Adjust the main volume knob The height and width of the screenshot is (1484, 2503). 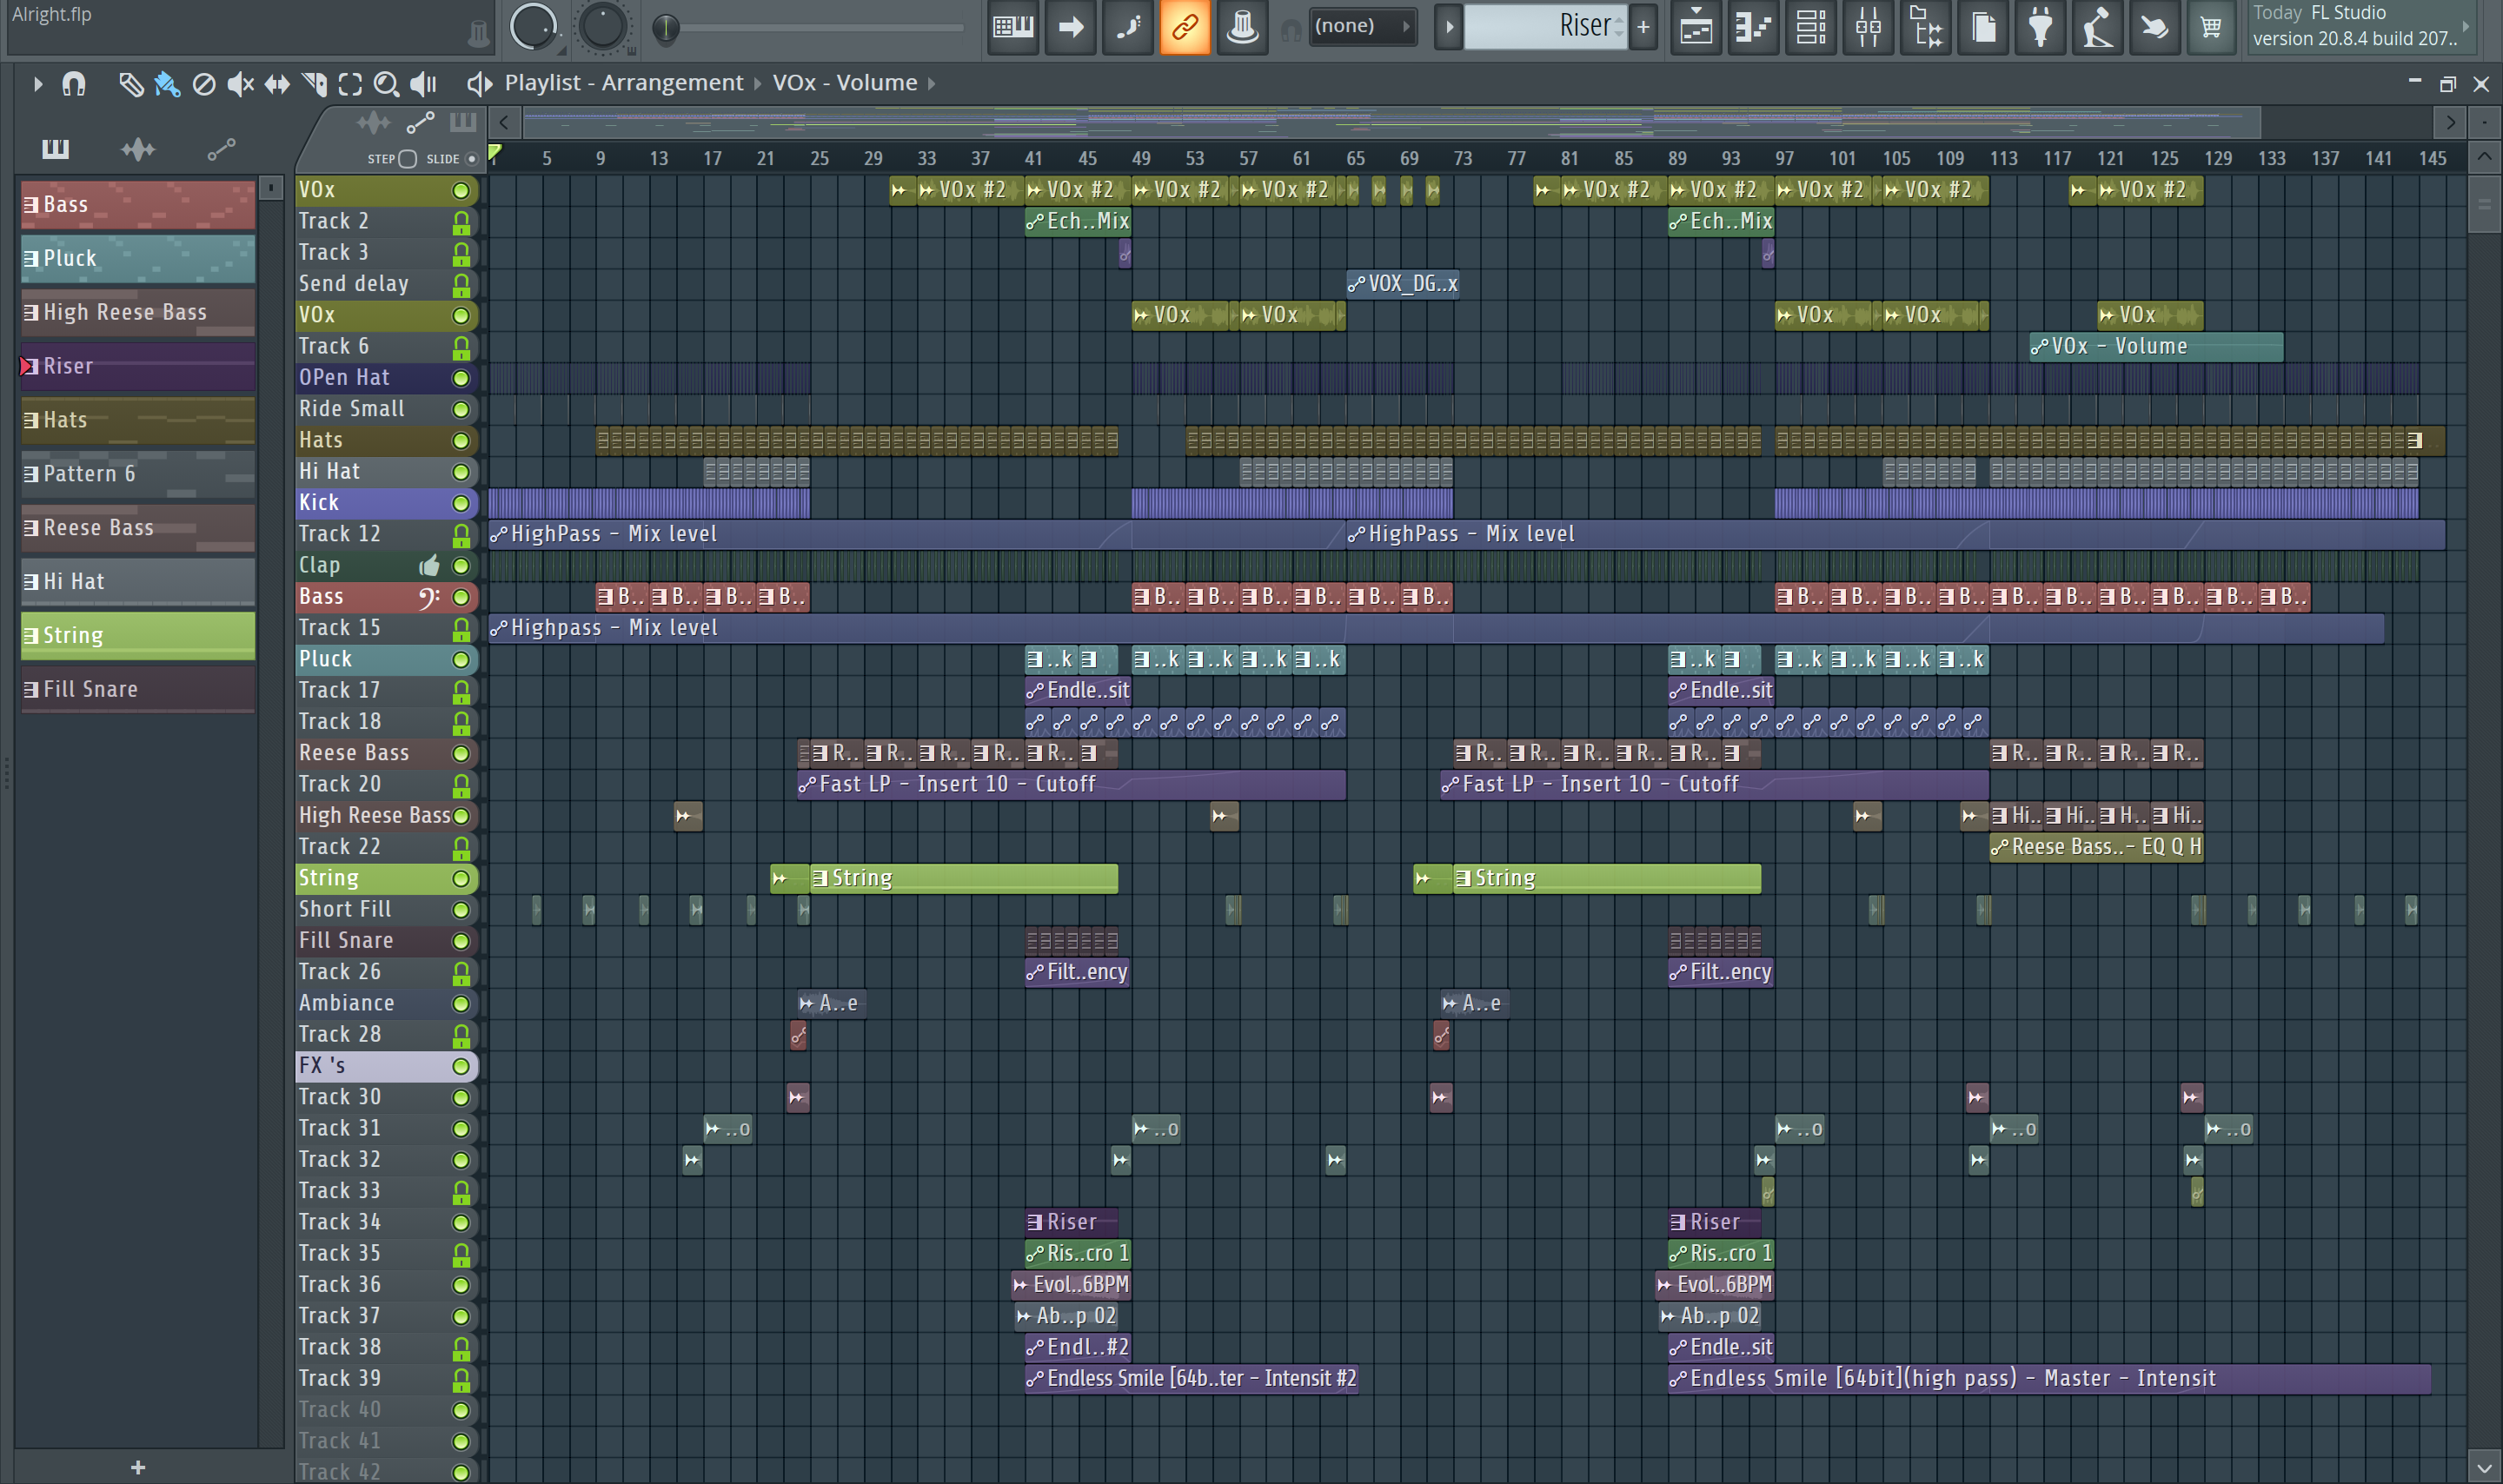pyautogui.click(x=532, y=27)
